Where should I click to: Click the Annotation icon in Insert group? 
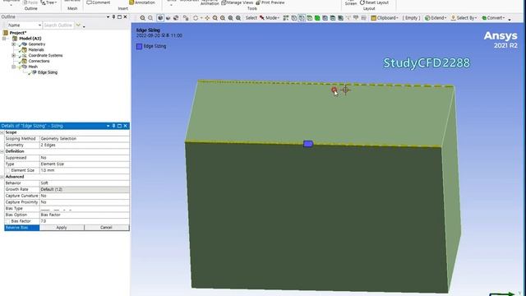click(x=131, y=2)
